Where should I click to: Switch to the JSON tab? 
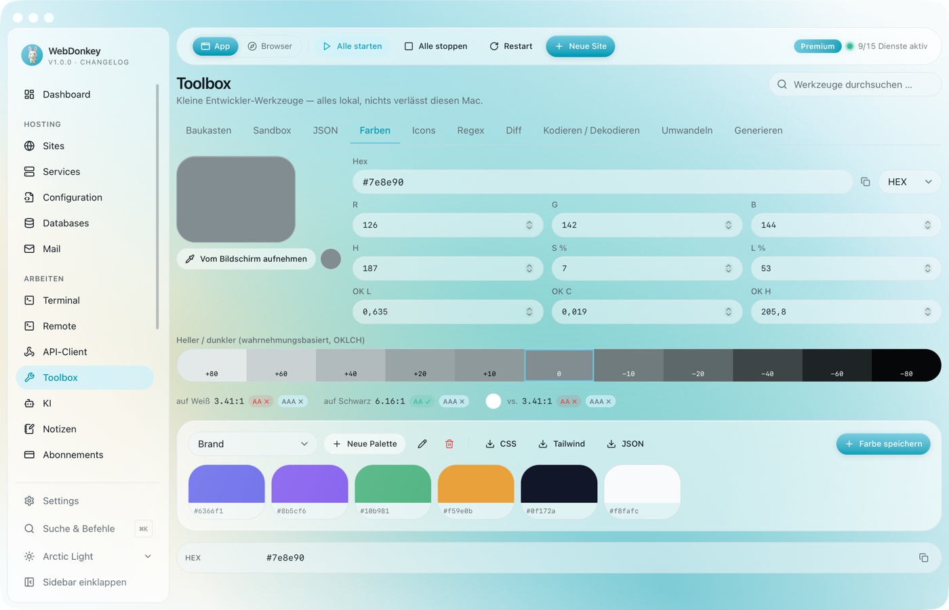[325, 130]
